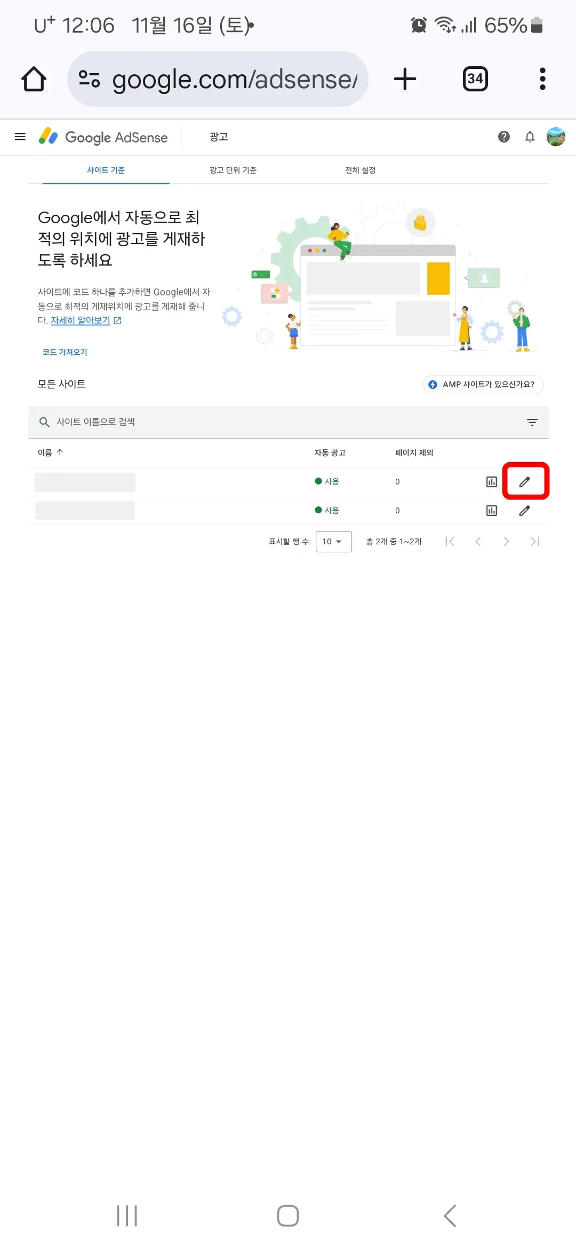Edit the second site with the pencil icon

[525, 511]
